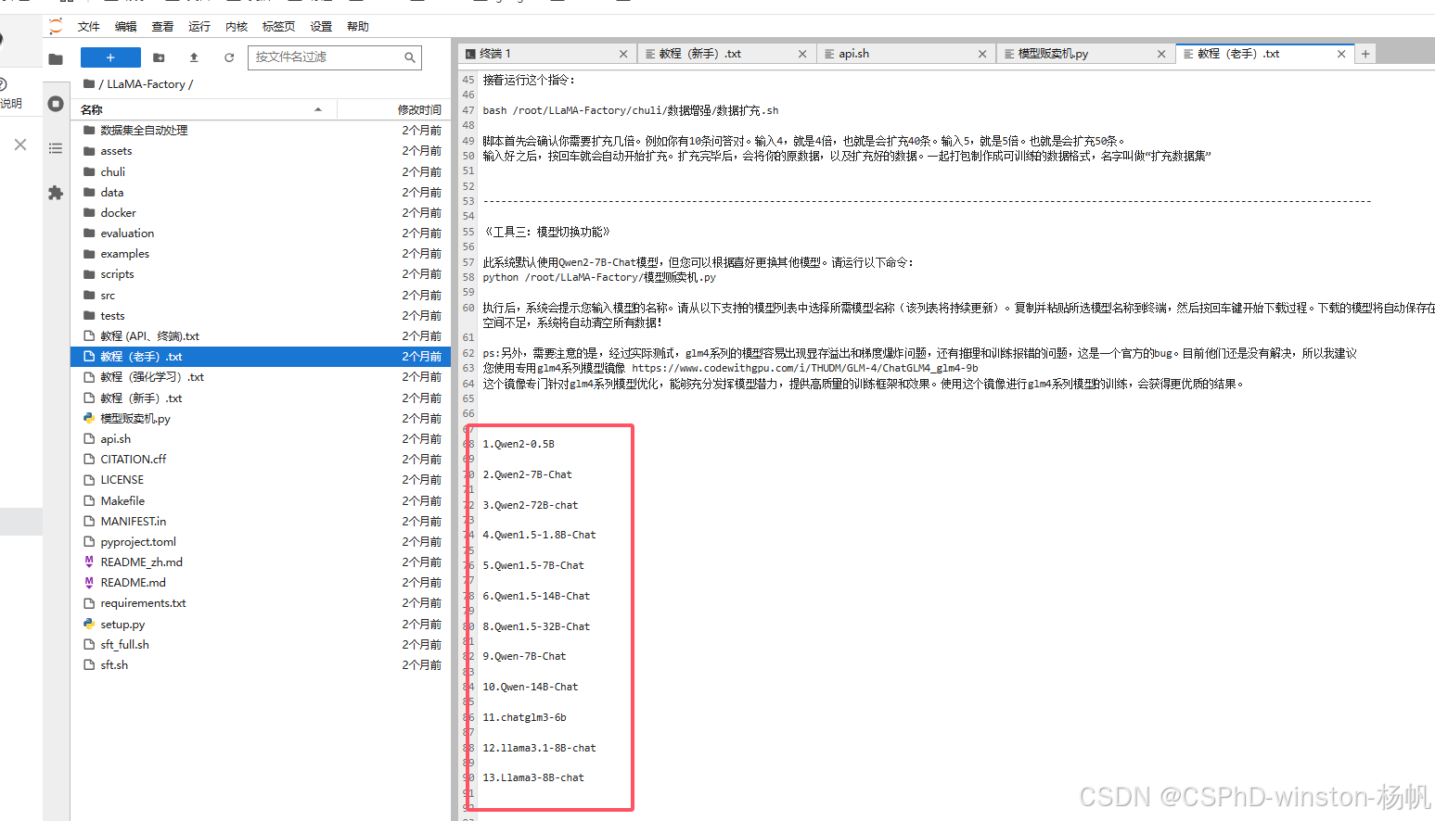Image resolution: width=1435 pixels, height=821 pixels.
Task: Click the upload files arrow icon
Action: [194, 57]
